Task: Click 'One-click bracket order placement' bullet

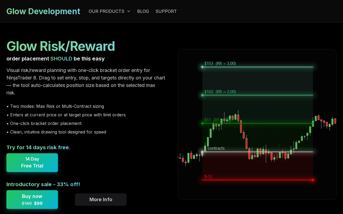Action: (x=44, y=123)
